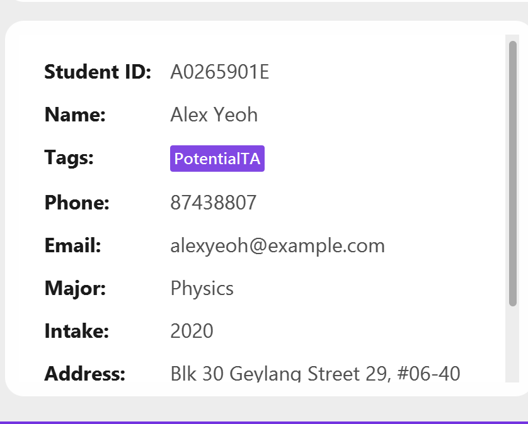Click the Phone label
This screenshot has height=424, width=528.
point(77,203)
